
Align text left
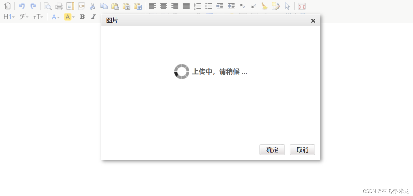pyautogui.click(x=152, y=6)
